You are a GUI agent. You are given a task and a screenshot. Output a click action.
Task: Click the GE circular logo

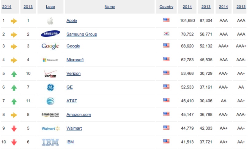pos(50,87)
